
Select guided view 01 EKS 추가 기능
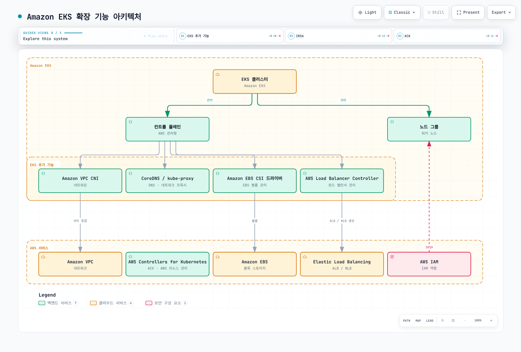coord(230,36)
